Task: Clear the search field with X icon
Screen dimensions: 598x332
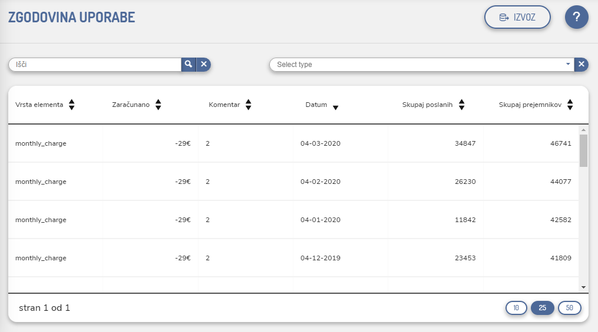Action: point(204,65)
